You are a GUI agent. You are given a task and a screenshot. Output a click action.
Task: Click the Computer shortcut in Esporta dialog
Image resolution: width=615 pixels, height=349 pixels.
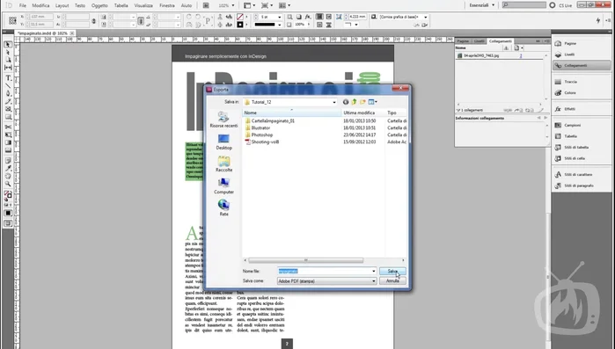click(223, 186)
